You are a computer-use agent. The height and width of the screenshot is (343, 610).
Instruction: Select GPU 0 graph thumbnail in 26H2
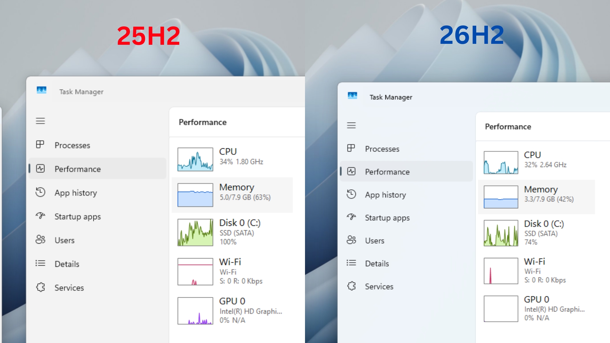click(x=501, y=309)
